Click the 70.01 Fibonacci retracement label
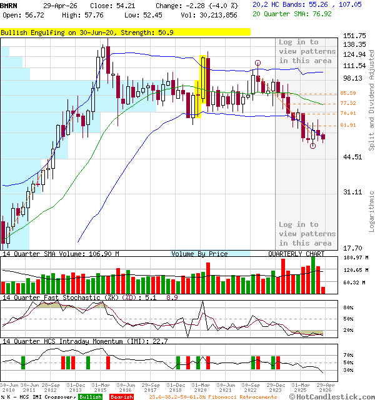Image resolution: width=375 pixels, height=400 pixels. tap(348, 113)
